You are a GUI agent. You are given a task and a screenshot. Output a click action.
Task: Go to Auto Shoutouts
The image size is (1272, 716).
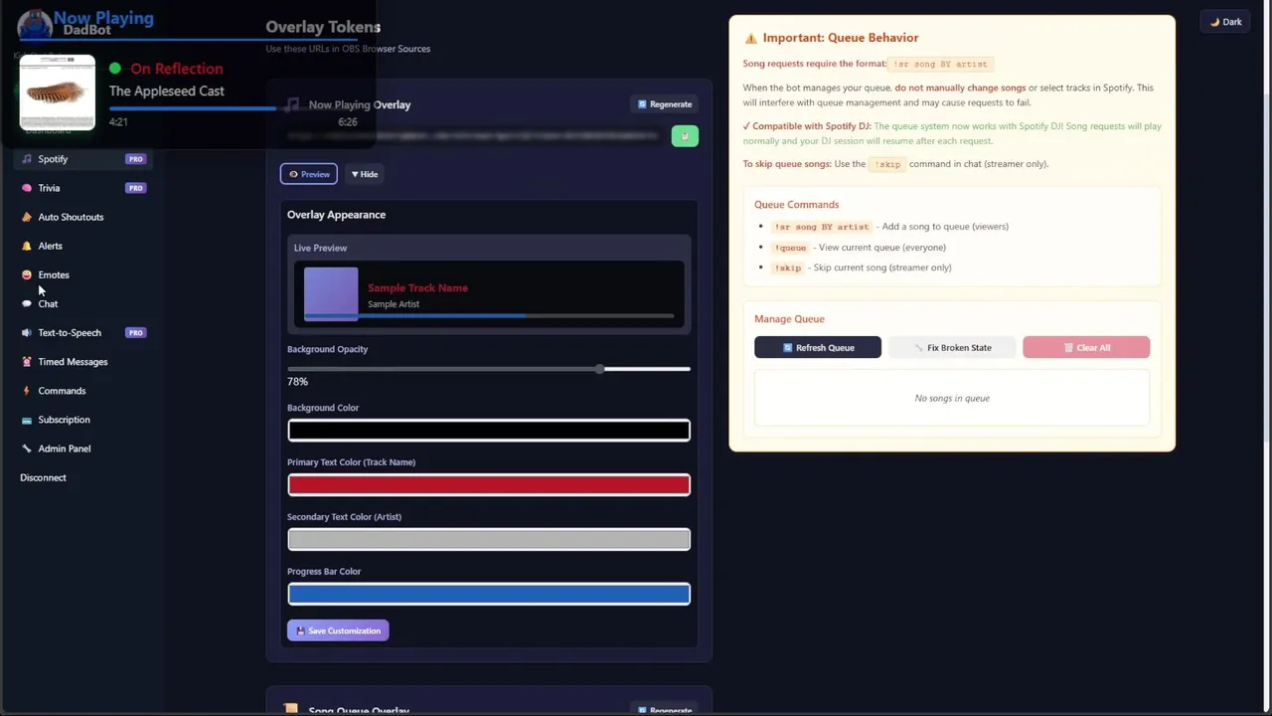(x=84, y=217)
